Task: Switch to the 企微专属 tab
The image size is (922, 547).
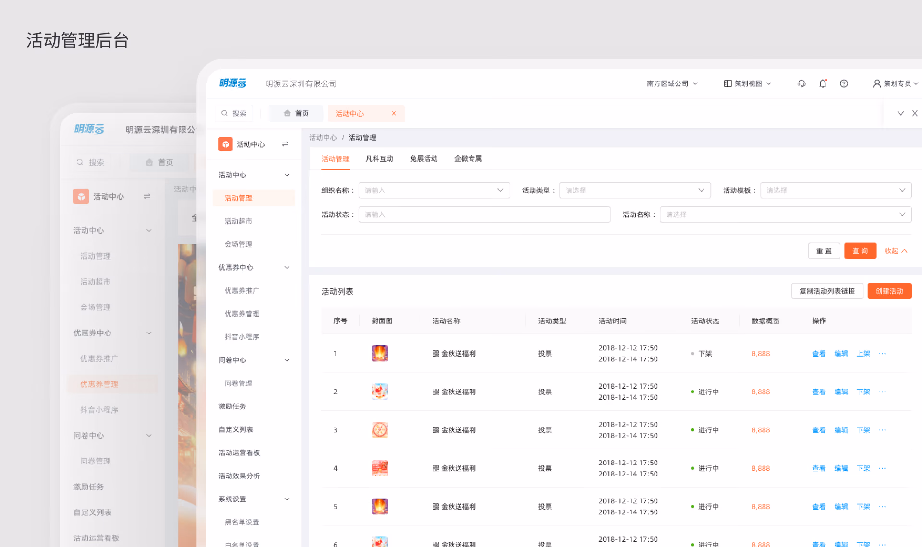Action: [468, 159]
